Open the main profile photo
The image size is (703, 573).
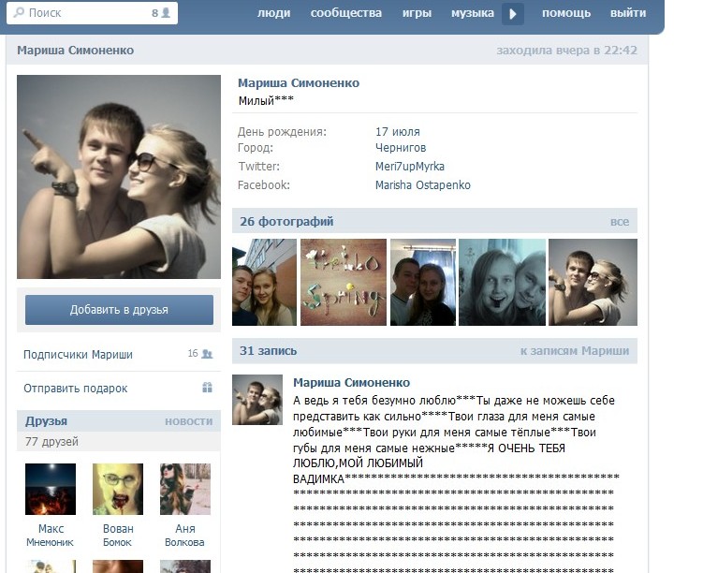119,177
